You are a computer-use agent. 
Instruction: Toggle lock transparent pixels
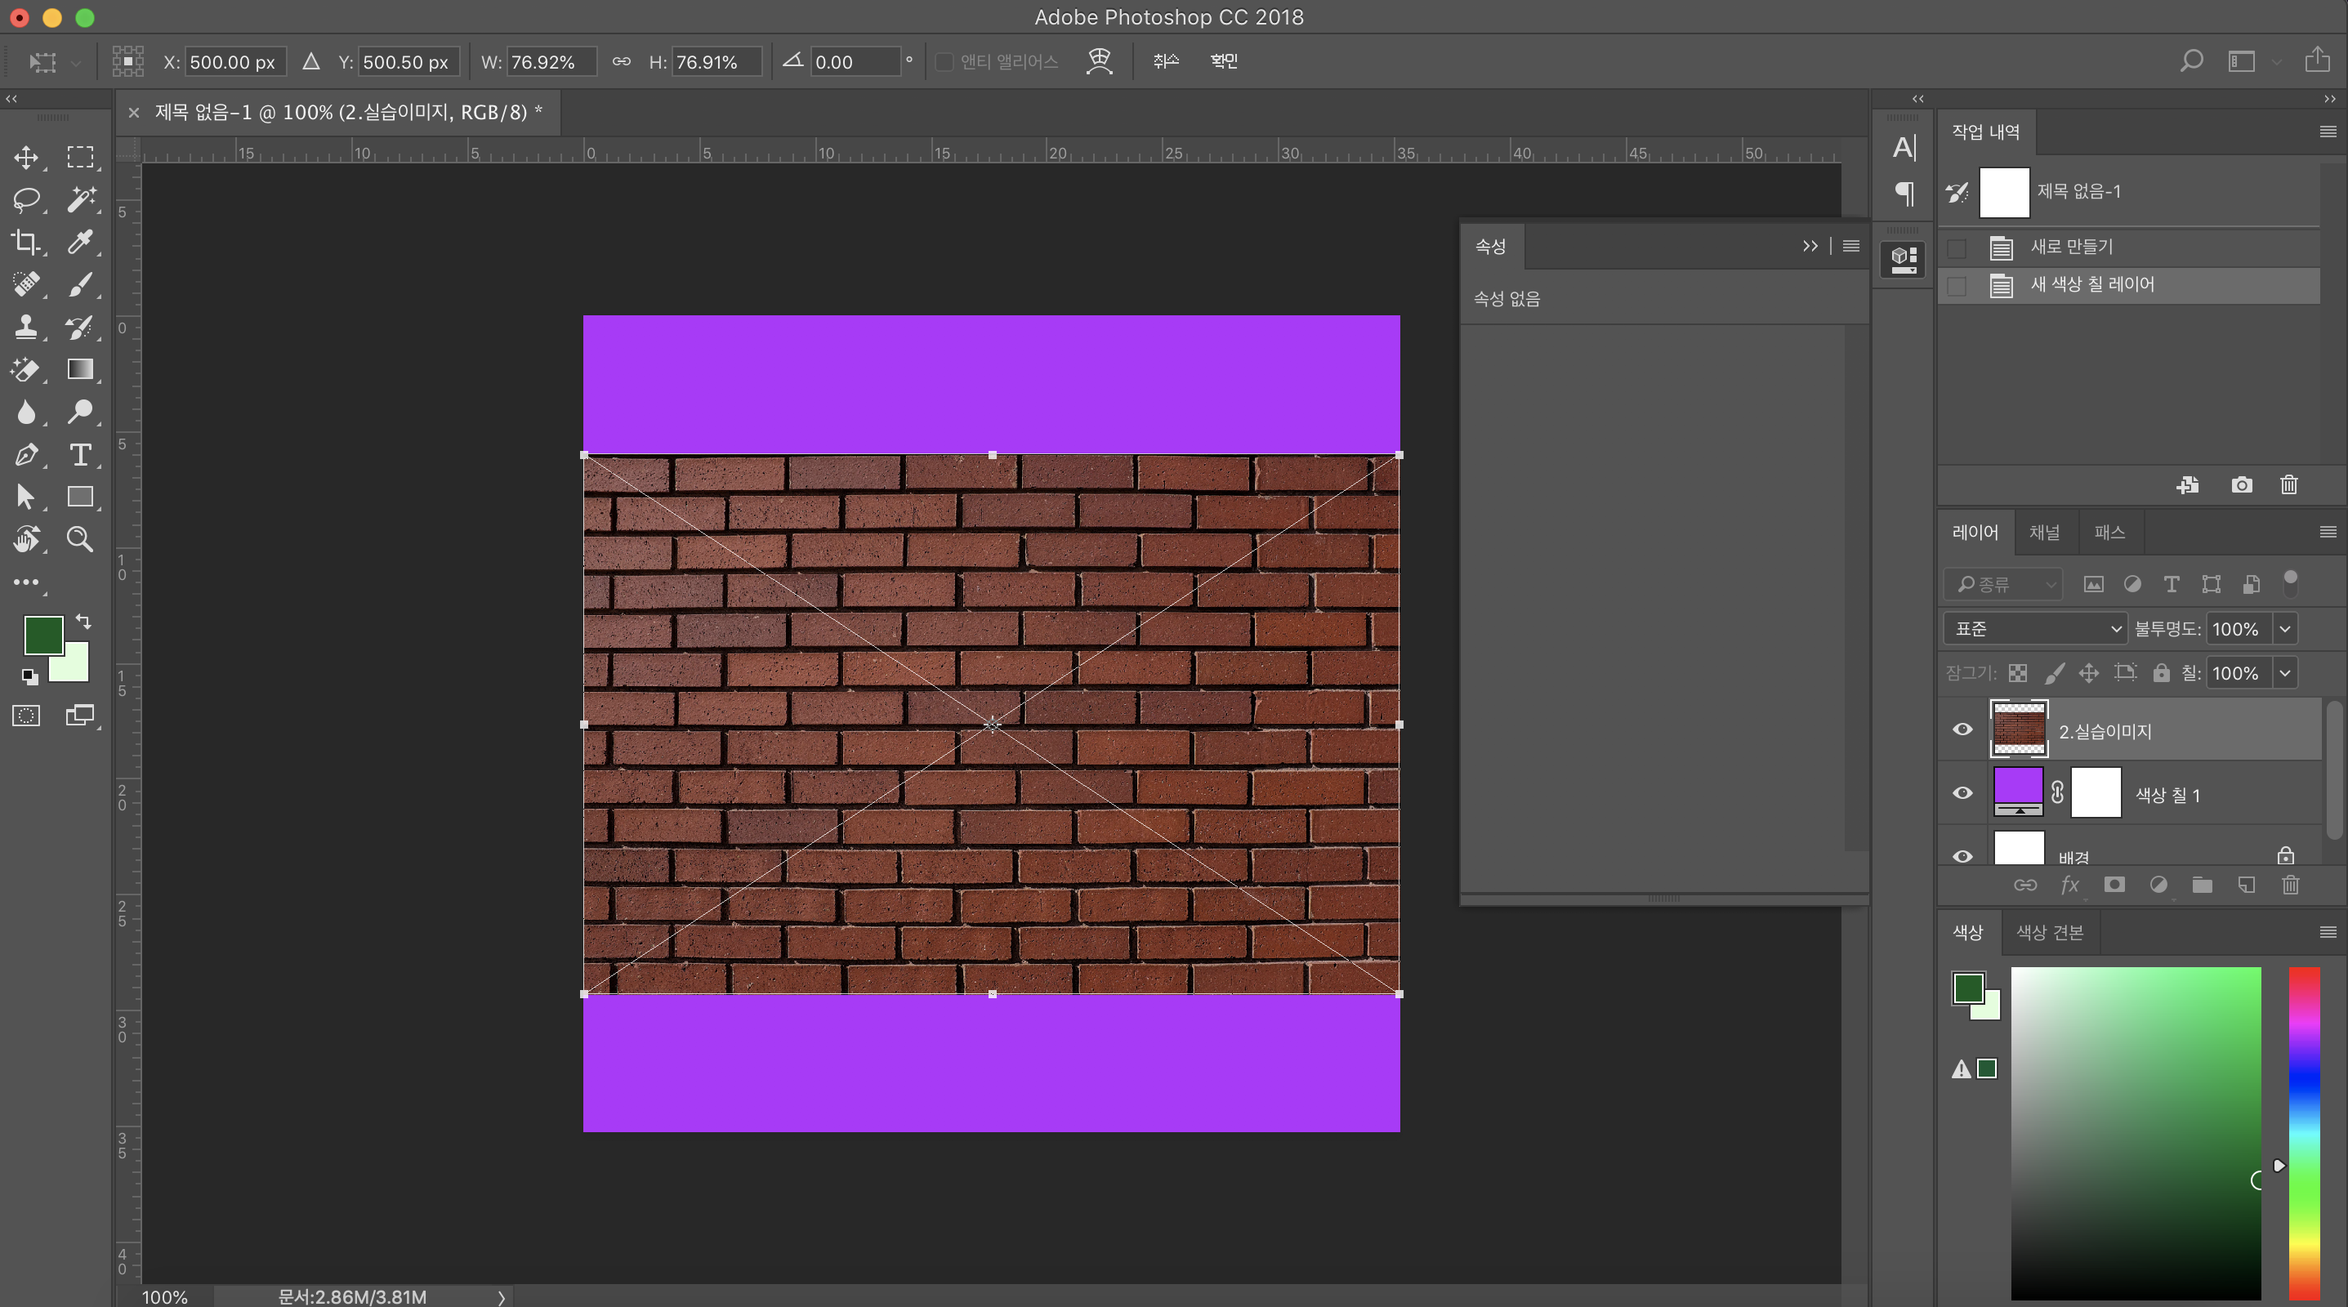tap(2018, 674)
